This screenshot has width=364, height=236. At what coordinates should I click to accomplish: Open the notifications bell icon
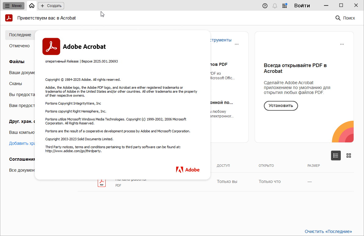pos(275,6)
